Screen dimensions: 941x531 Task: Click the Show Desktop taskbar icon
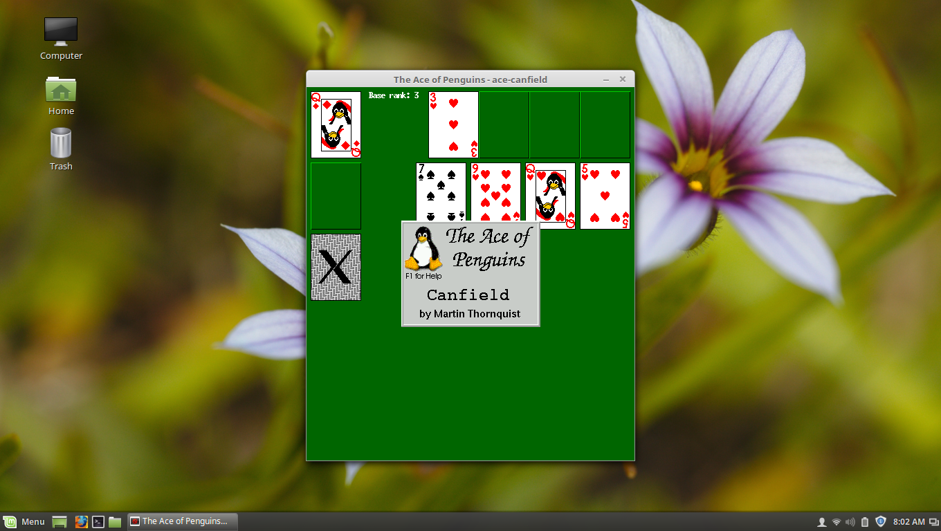(x=60, y=522)
